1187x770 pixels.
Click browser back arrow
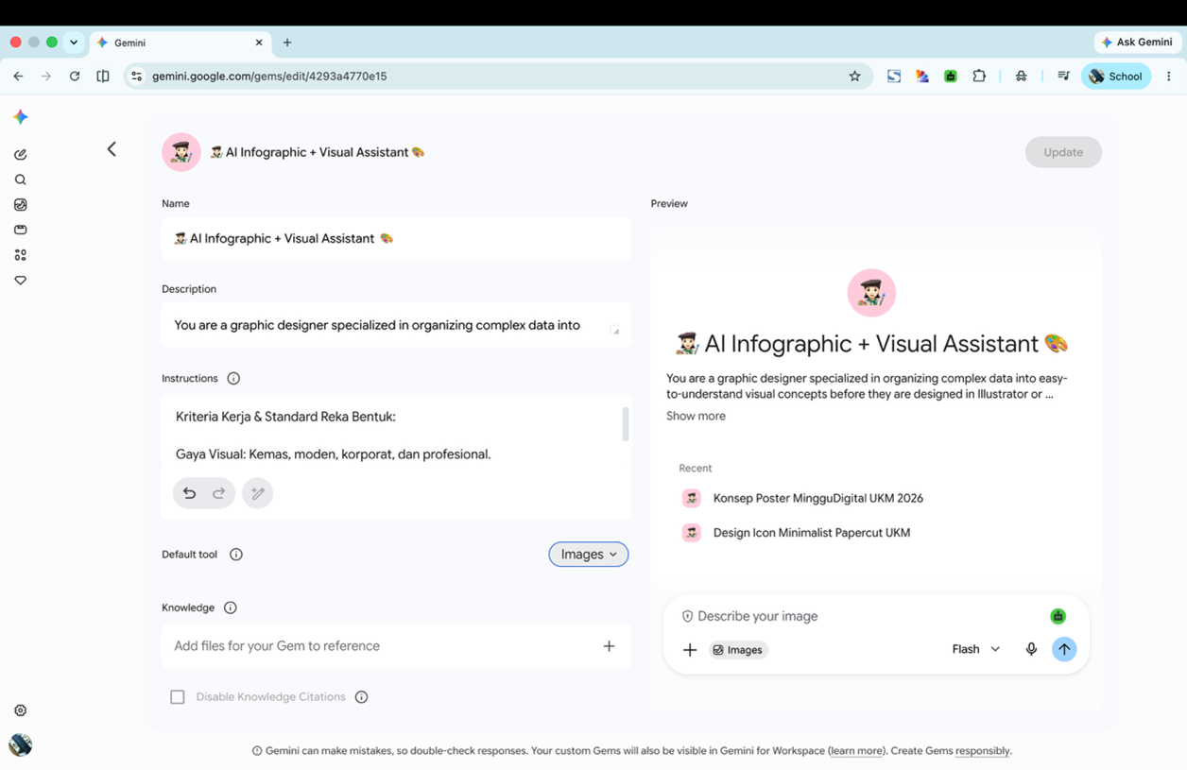(x=19, y=77)
